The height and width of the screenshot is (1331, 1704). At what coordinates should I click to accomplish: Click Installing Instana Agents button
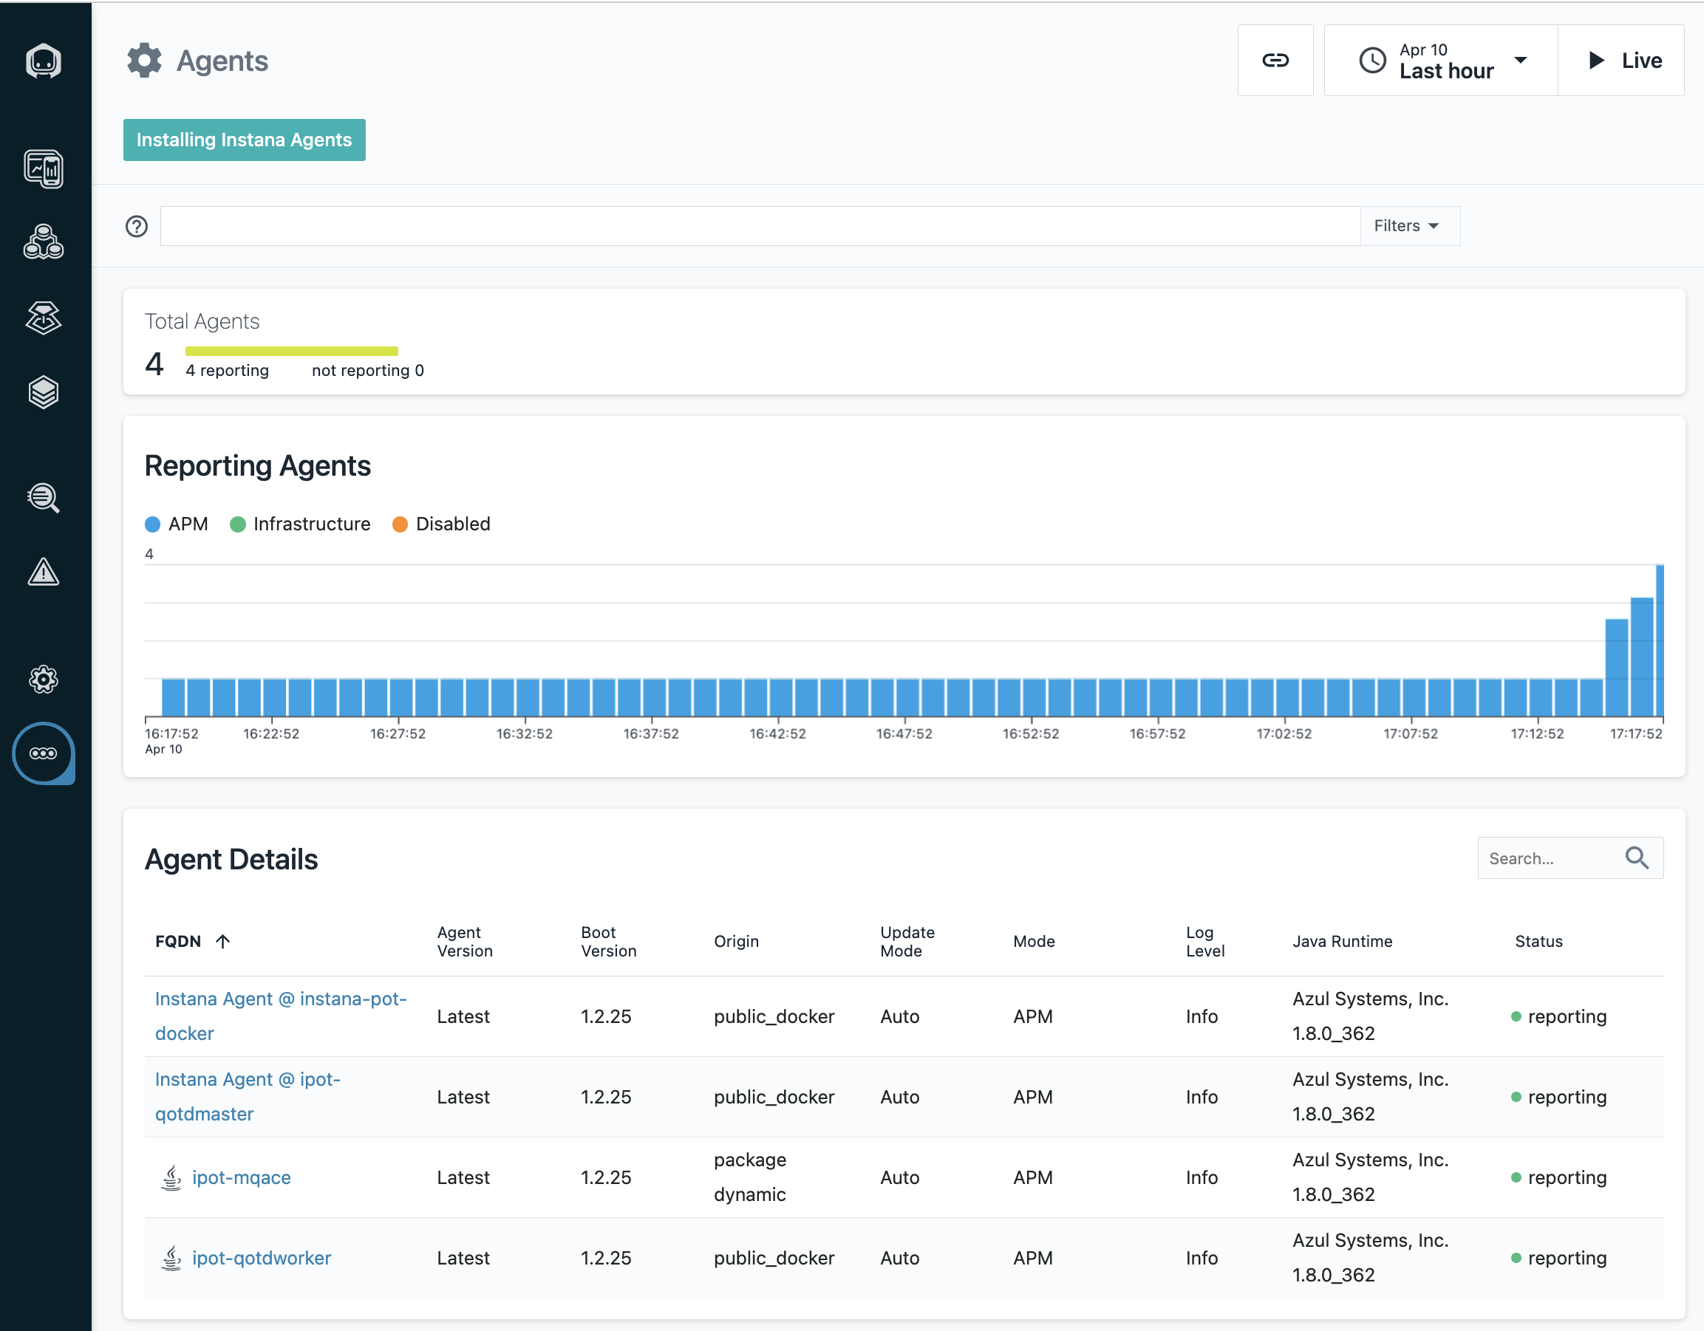tap(244, 140)
